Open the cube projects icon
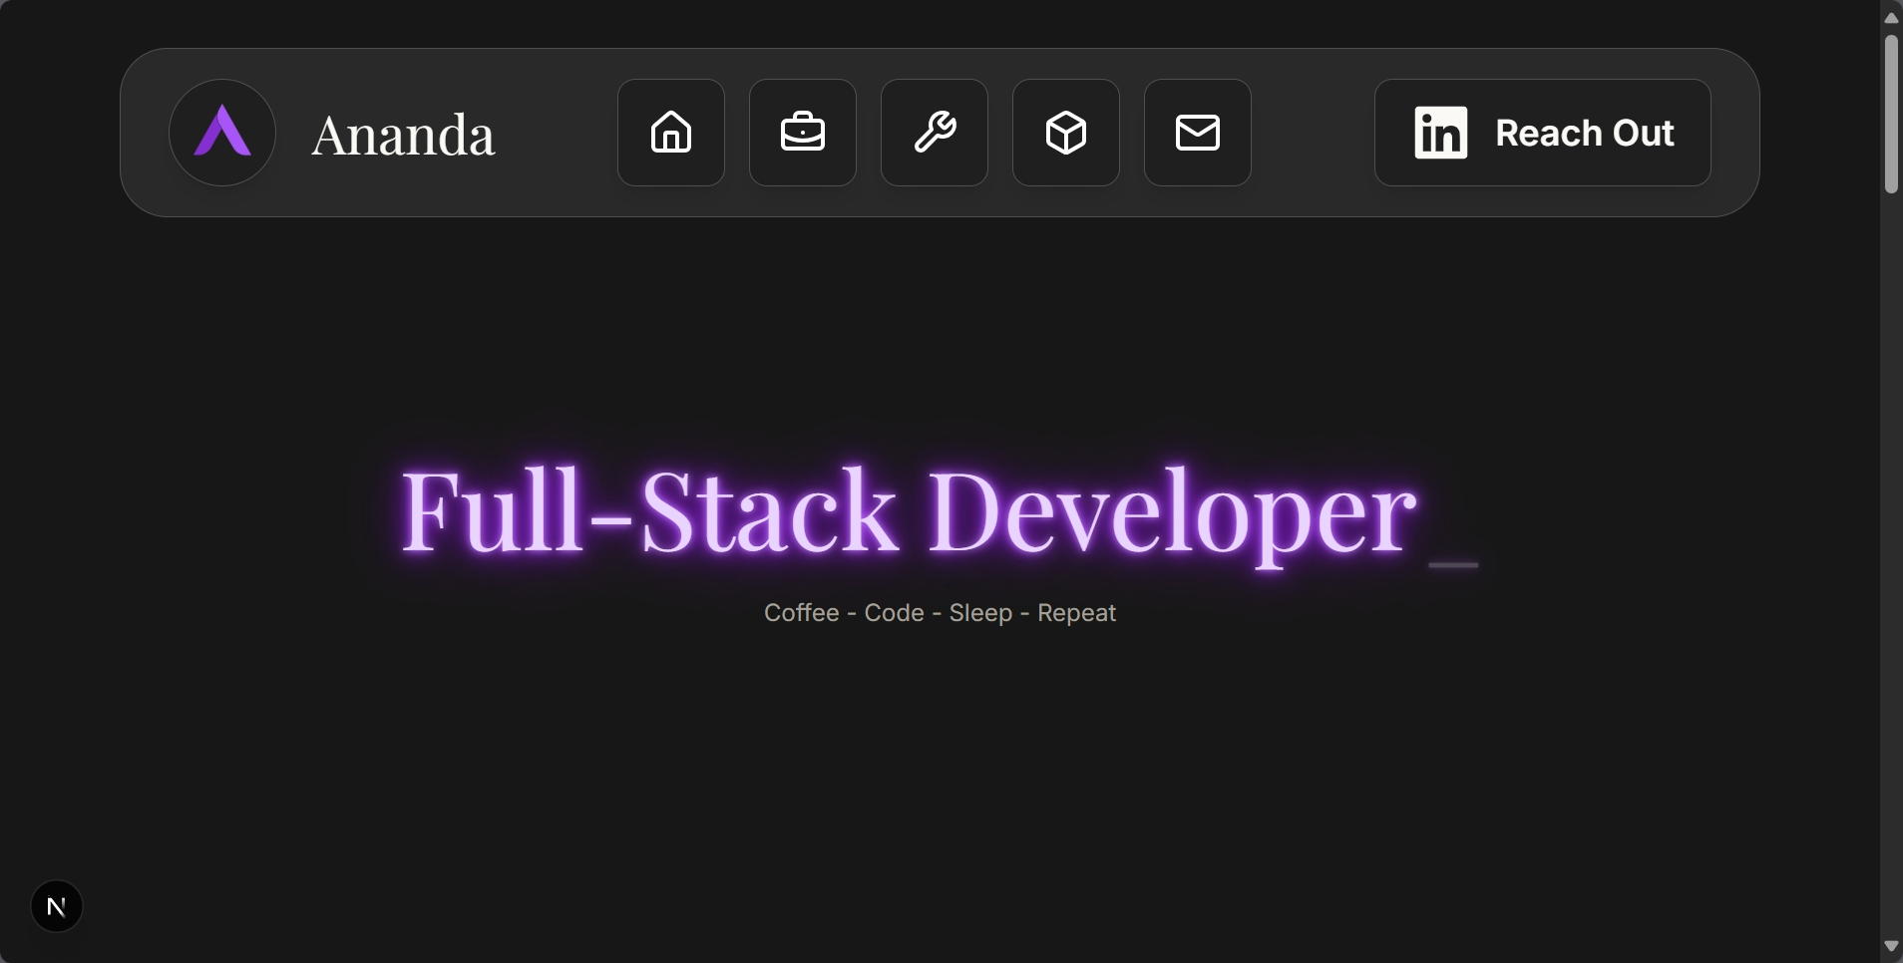Image resolution: width=1903 pixels, height=963 pixels. (x=1066, y=133)
